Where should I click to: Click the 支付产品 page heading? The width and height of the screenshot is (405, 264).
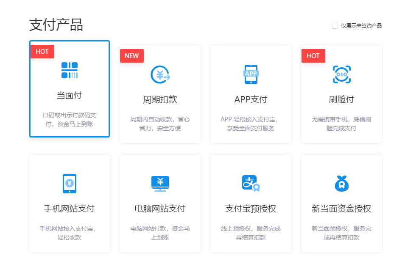tap(56, 25)
